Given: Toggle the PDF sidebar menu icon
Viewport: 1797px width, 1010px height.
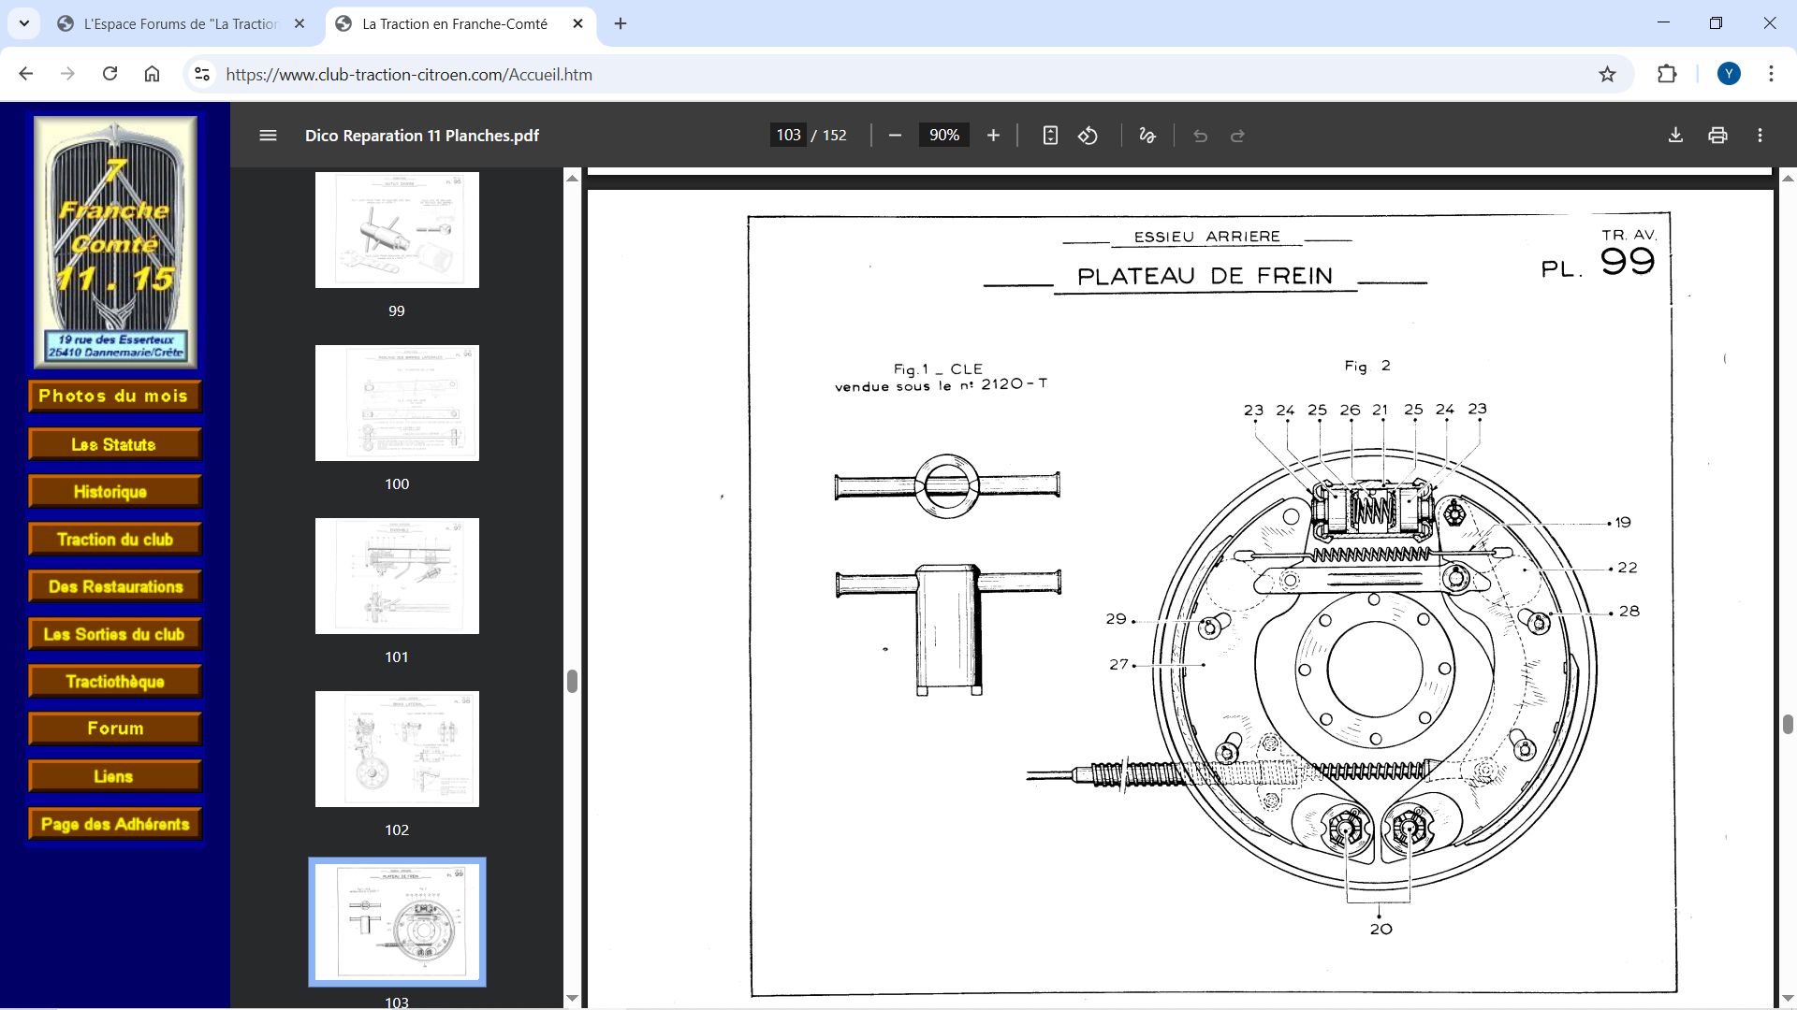Looking at the screenshot, I should (268, 136).
